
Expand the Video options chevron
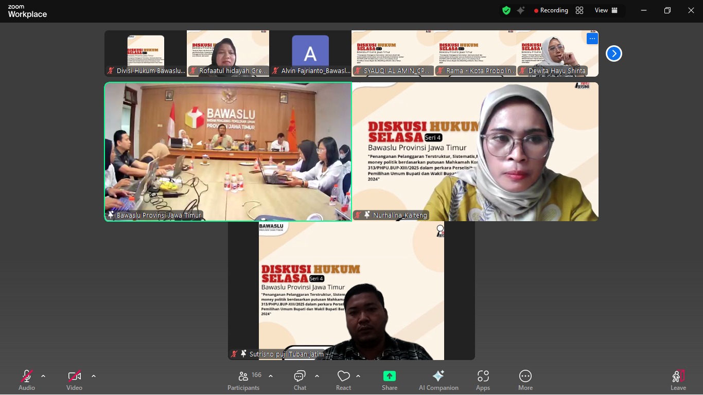[93, 376]
